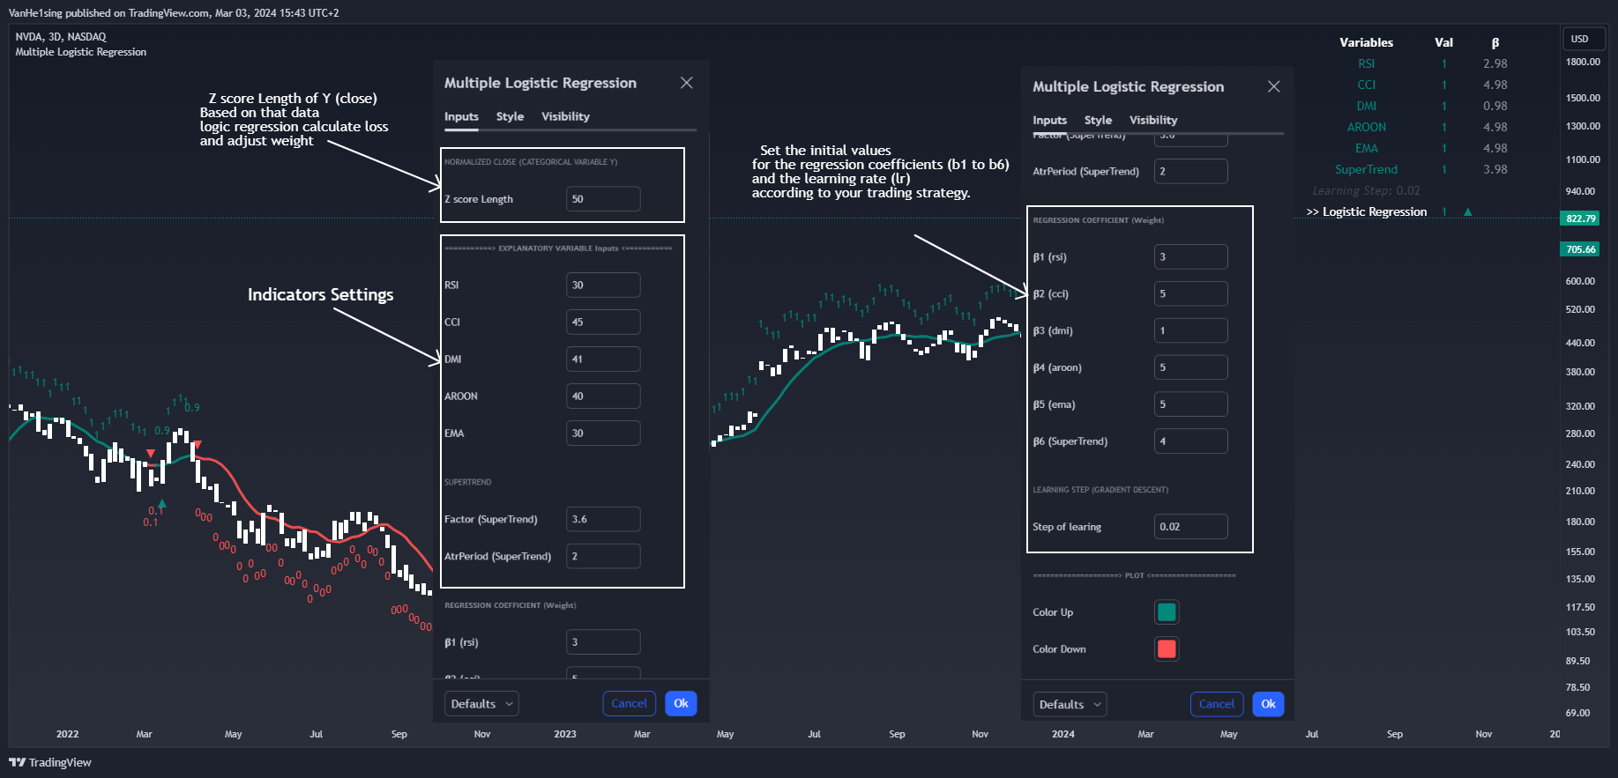Open the Inputs tab in left dialog
Screen dimensions: 1618x778
(x=461, y=116)
